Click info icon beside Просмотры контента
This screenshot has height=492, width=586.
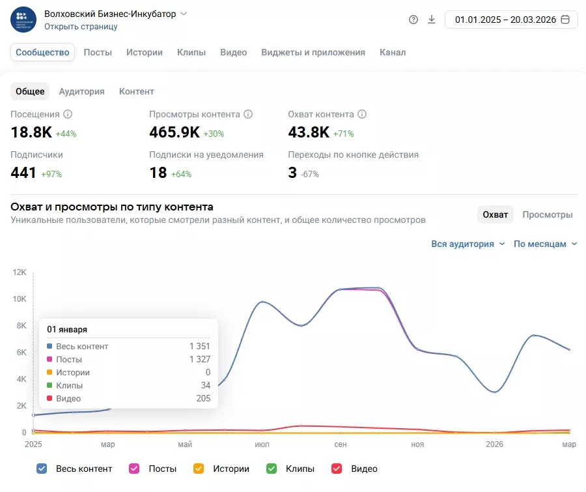[247, 114]
